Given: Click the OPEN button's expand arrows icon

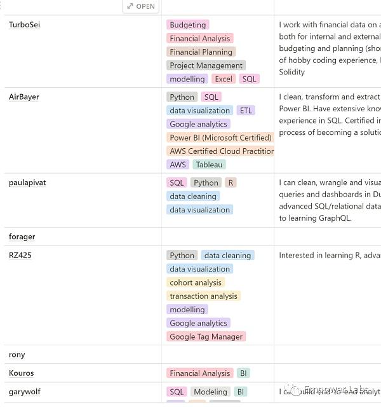Looking at the screenshot, I should (x=130, y=6).
